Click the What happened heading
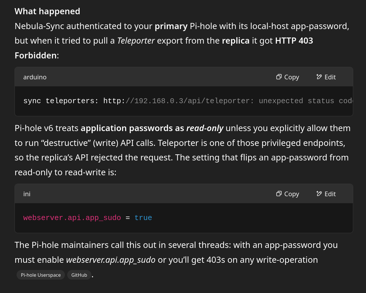The height and width of the screenshot is (293, 366). [x=47, y=11]
